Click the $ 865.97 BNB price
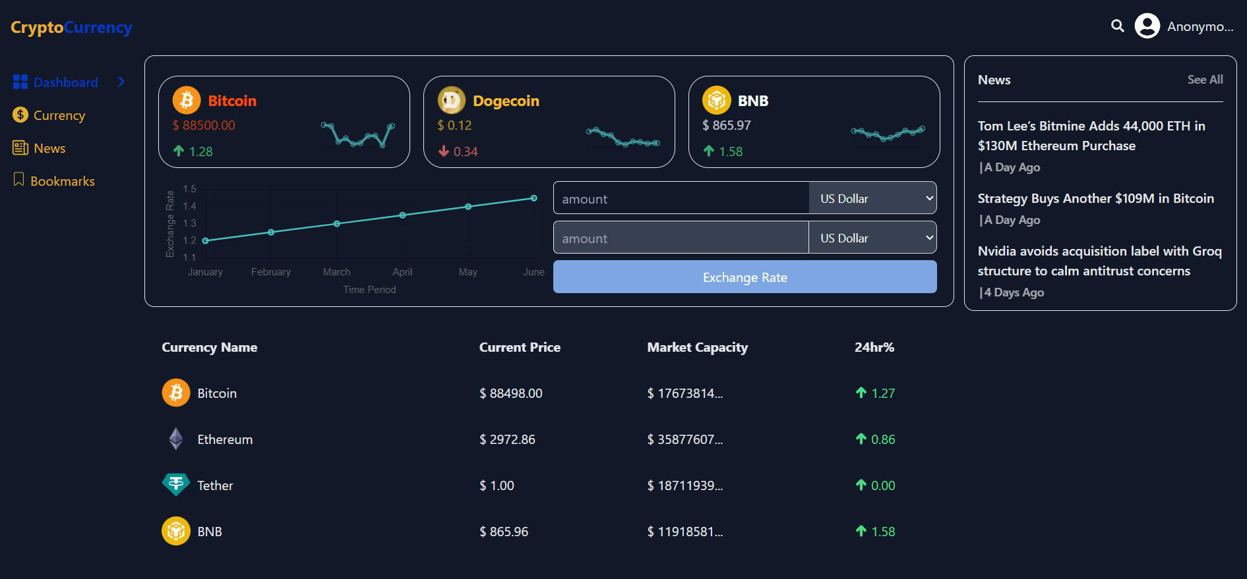The width and height of the screenshot is (1247, 579). pos(727,125)
